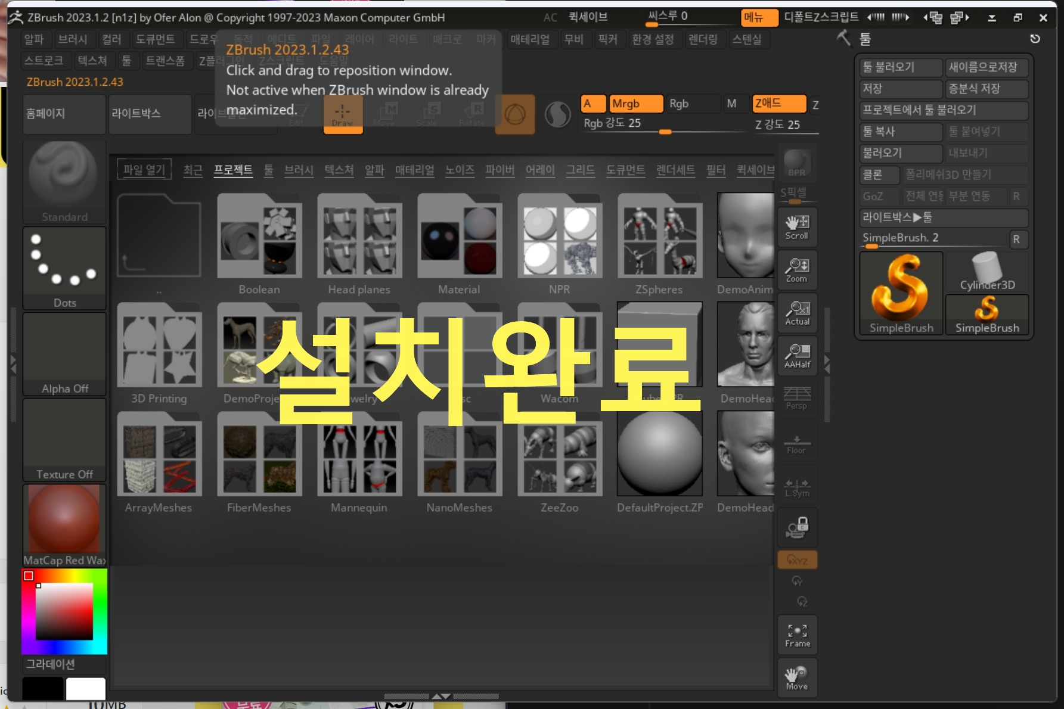Open the Brush menu
This screenshot has height=709, width=1064.
[73, 39]
